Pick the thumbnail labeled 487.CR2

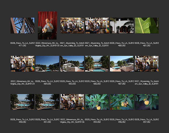122,64
